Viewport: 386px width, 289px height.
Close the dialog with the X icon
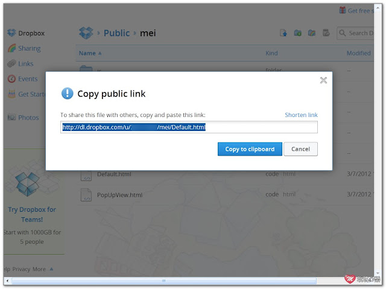[323, 80]
